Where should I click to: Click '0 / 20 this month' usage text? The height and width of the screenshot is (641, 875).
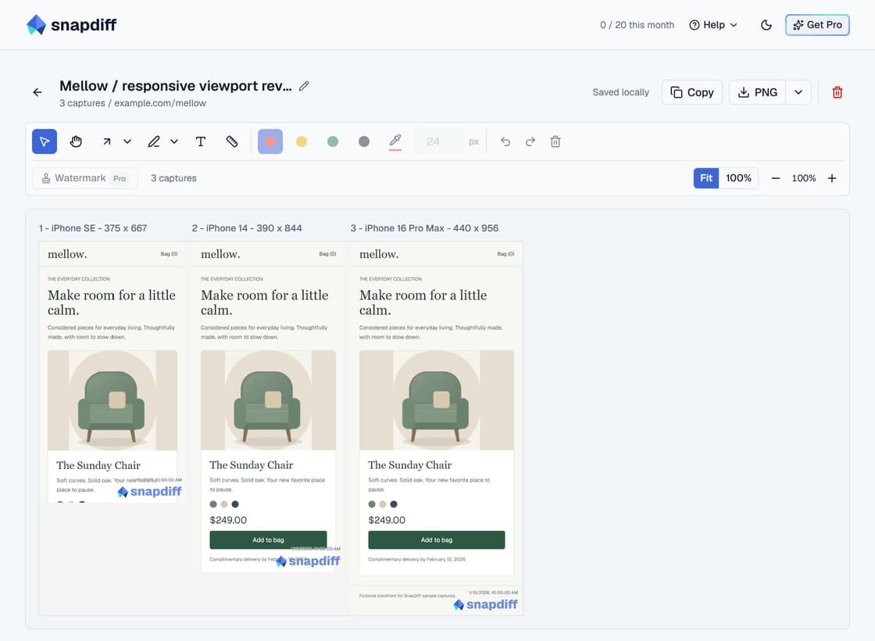click(637, 25)
